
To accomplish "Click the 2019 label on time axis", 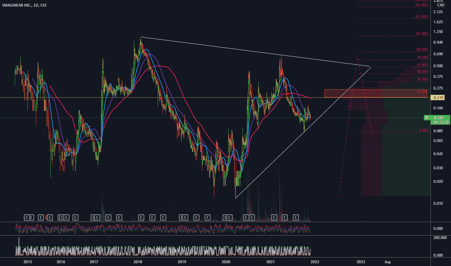I will [182, 262].
